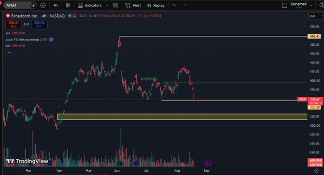Click the Unnamed layout name
The height and width of the screenshot is (175, 324).
tap(299, 4)
